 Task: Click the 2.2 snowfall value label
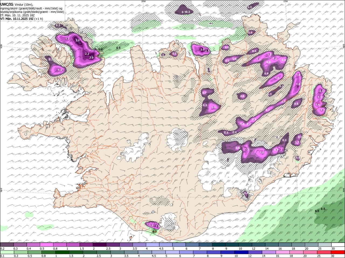87,54
